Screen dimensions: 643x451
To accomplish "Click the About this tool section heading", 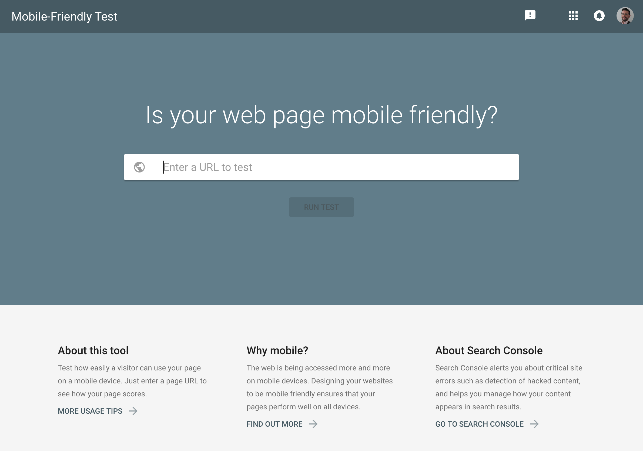I will coord(93,350).
